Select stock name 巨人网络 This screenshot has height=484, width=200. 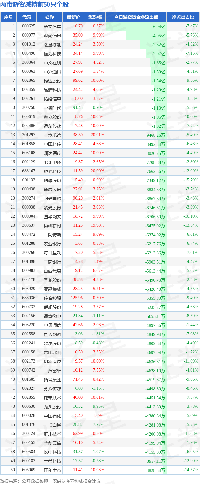click(x=52, y=334)
